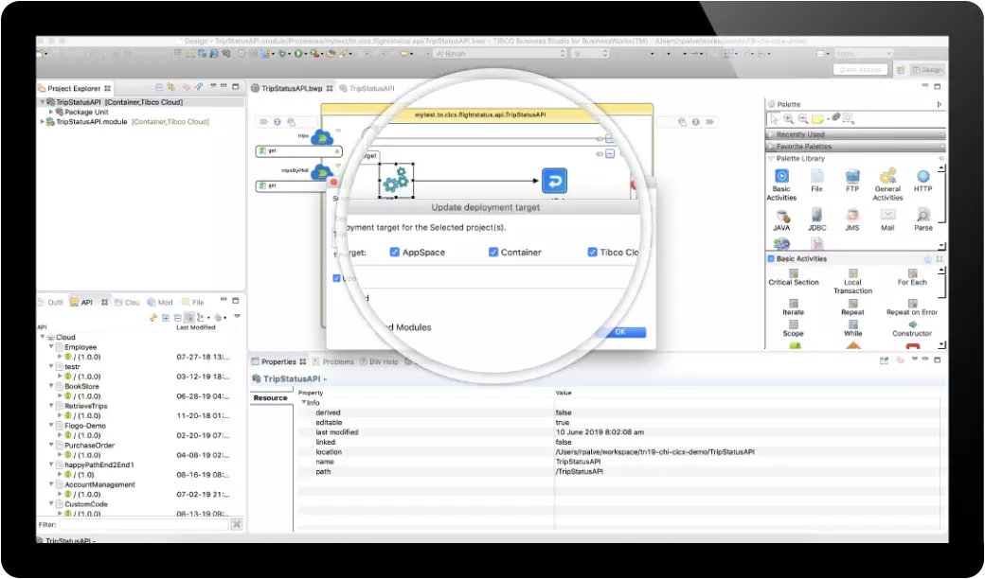The image size is (985, 579).
Task: Collapse the Employee API node
Action: click(51, 347)
